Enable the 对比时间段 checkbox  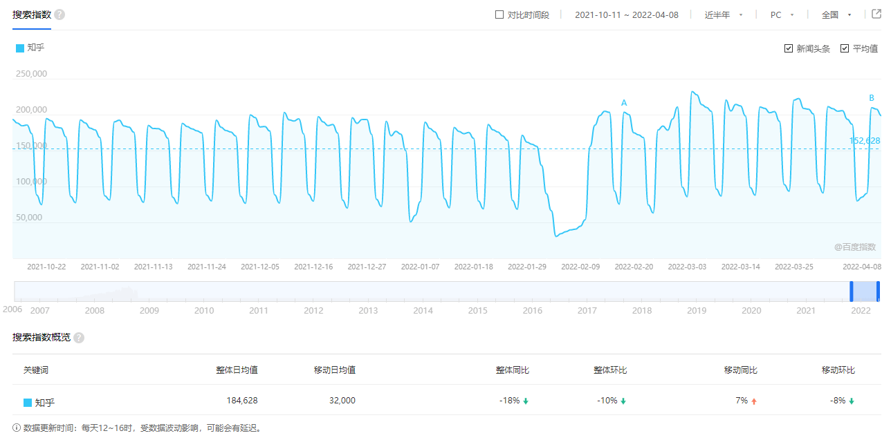pos(499,15)
